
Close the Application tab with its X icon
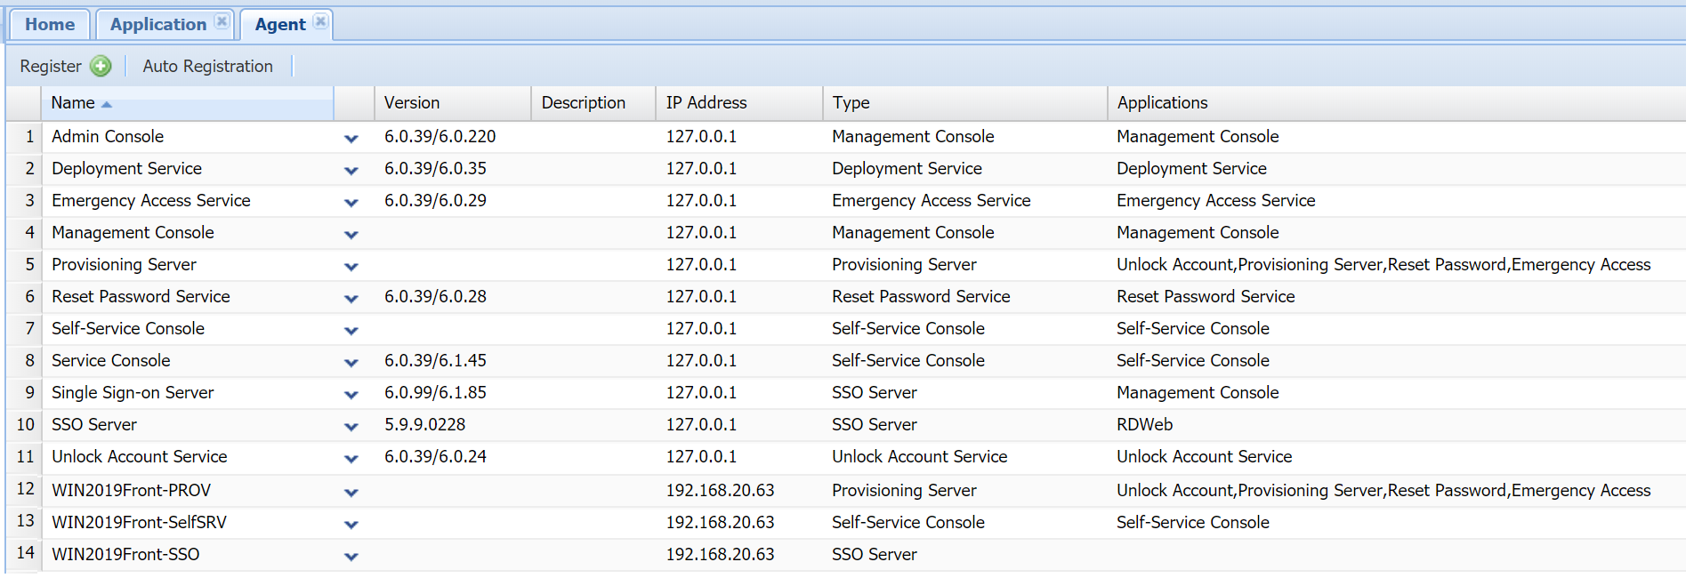coord(222,21)
